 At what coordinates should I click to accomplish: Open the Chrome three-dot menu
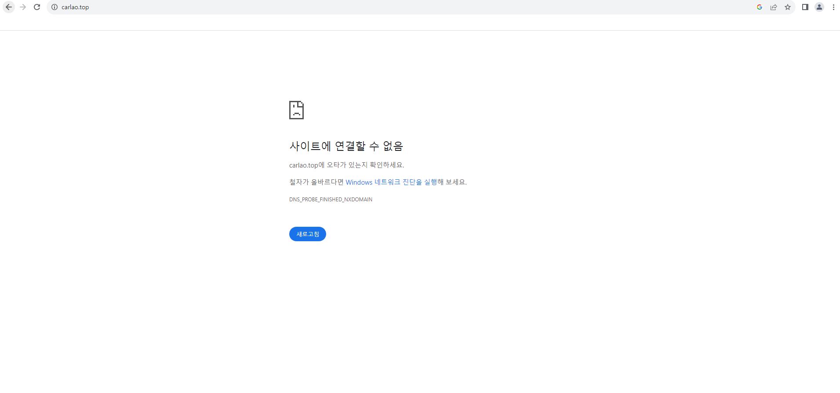[833, 7]
